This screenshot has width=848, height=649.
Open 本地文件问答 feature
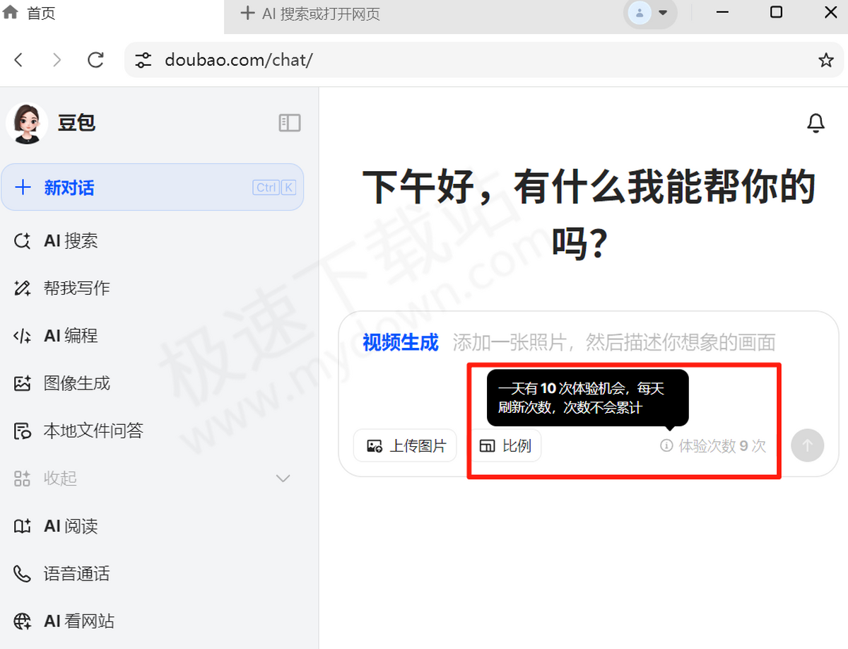(x=93, y=431)
